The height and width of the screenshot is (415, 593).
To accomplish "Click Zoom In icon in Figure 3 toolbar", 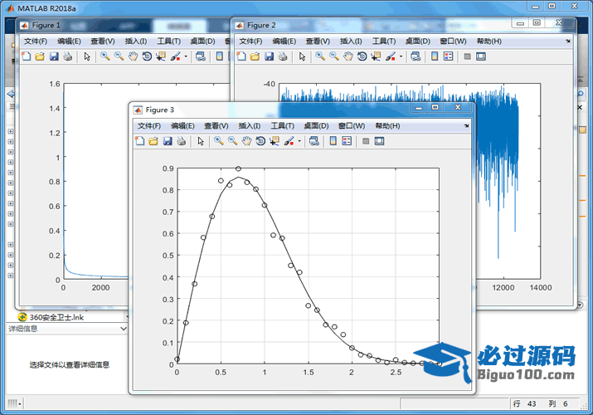I will pos(218,142).
